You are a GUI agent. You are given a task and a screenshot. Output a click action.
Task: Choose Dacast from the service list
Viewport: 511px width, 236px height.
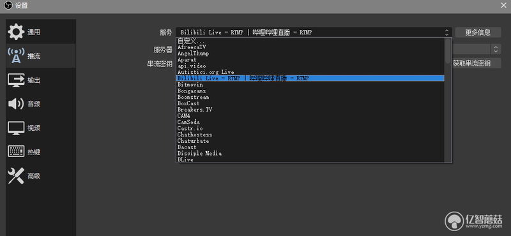pos(310,147)
